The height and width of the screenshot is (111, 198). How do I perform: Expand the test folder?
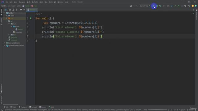(9, 35)
